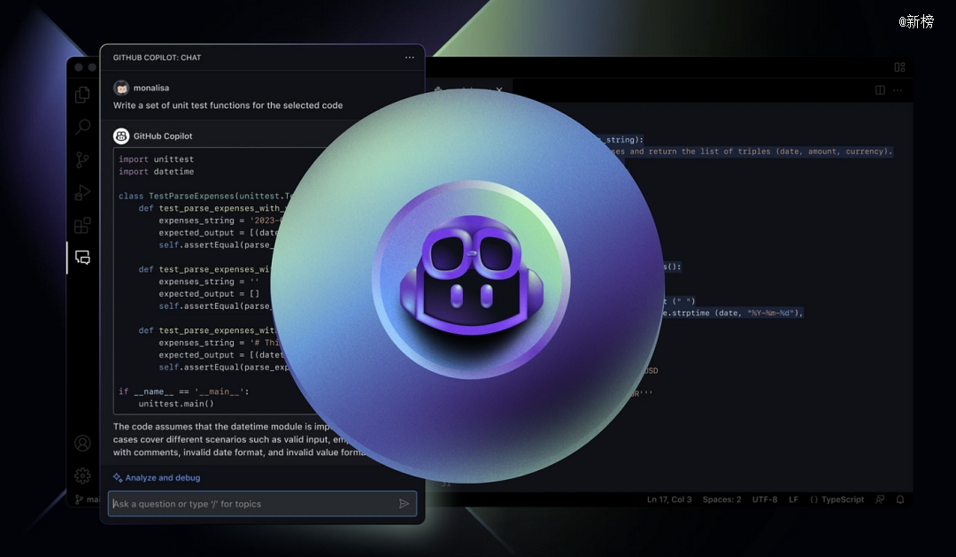The width and height of the screenshot is (956, 557).
Task: Click the expected_output = [] line
Action: 209,293
